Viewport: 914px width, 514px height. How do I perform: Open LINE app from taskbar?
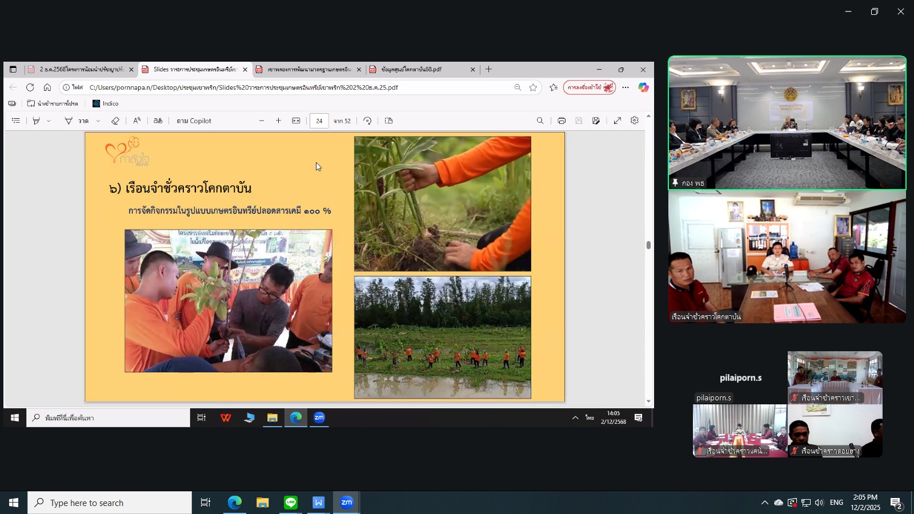click(291, 503)
